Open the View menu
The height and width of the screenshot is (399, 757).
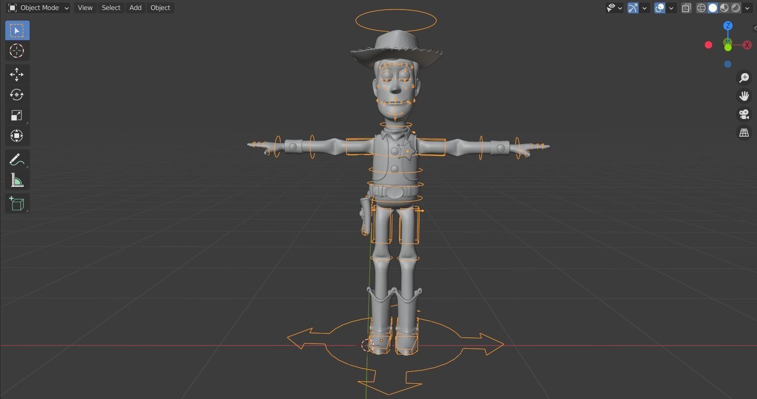pyautogui.click(x=85, y=8)
